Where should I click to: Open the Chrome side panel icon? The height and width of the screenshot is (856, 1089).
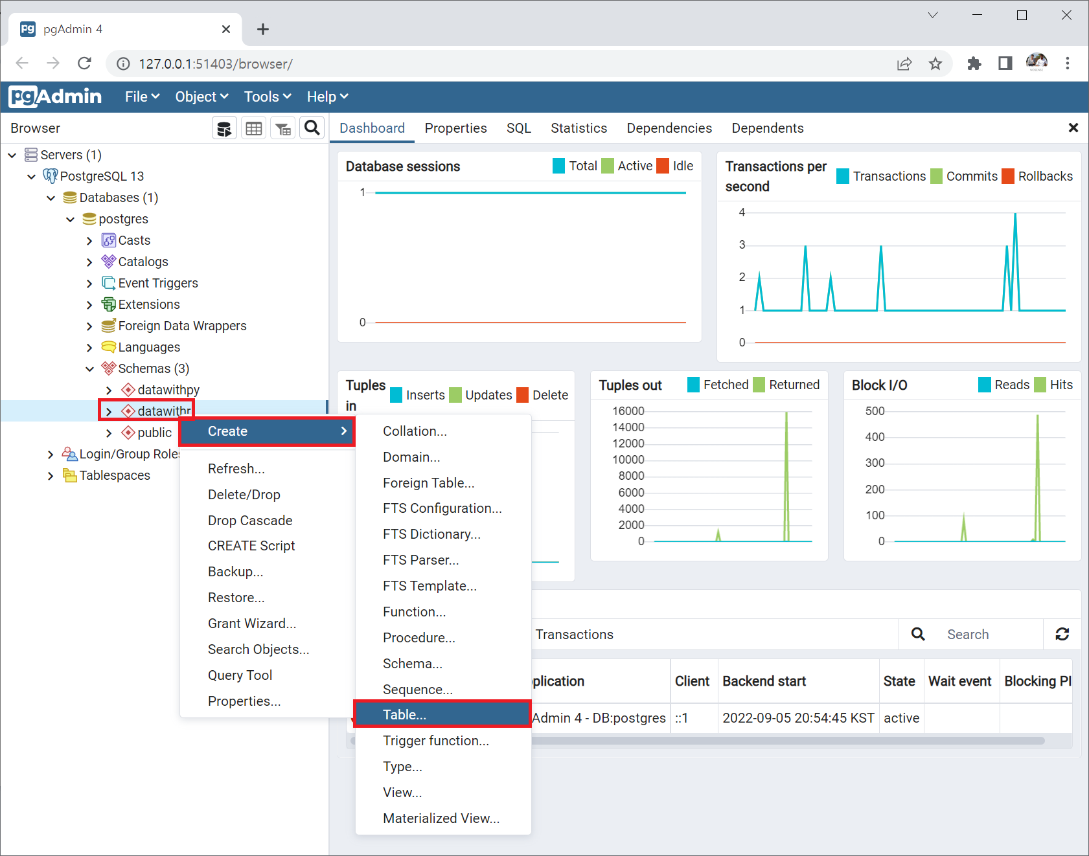click(x=1005, y=63)
